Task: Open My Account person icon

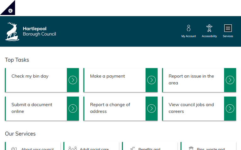Action: pyautogui.click(x=189, y=28)
